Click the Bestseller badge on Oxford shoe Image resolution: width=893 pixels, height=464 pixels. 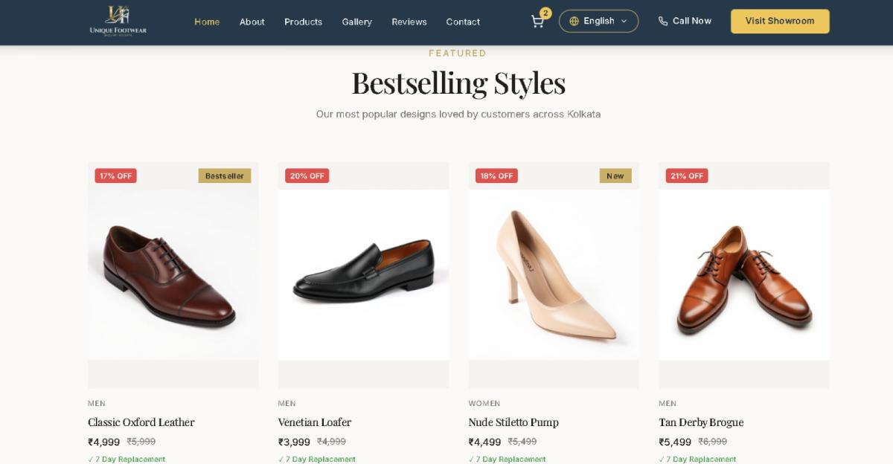click(224, 176)
